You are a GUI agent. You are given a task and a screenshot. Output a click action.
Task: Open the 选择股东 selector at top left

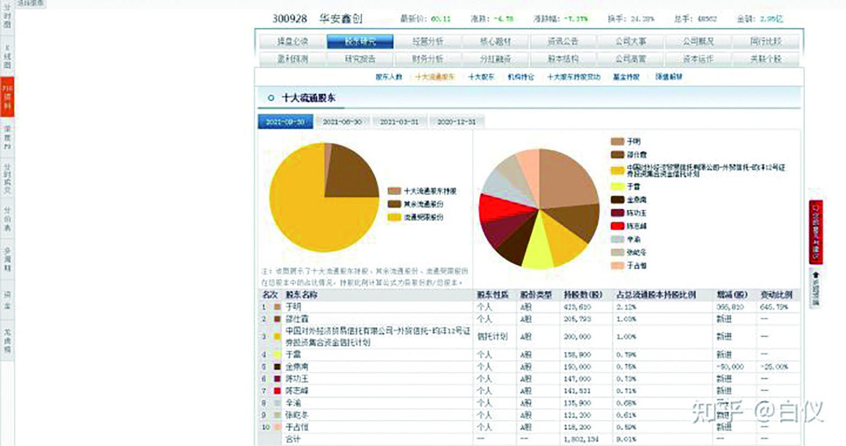click(x=30, y=3)
